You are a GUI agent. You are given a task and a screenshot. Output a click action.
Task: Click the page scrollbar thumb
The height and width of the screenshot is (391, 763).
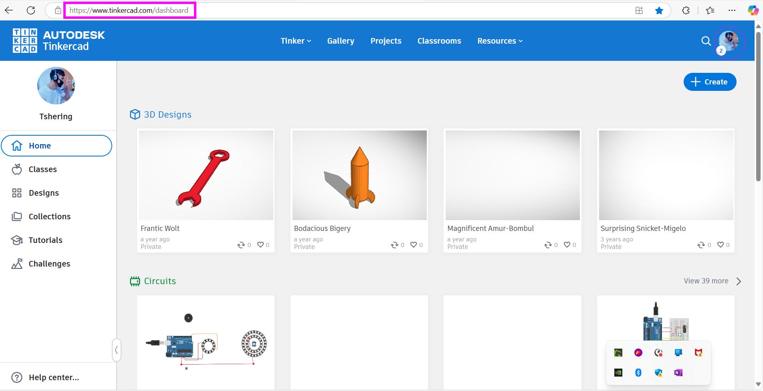click(x=758, y=106)
